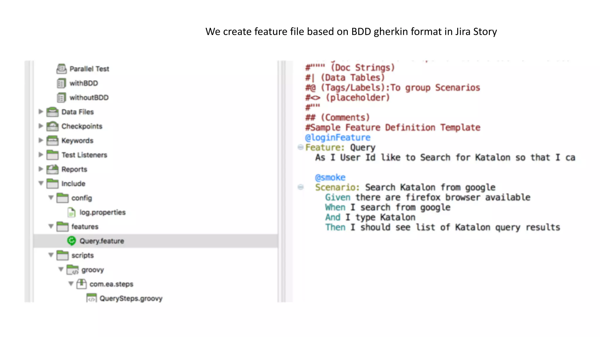The image size is (600, 337).
Task: Click the Test Listeners folder icon
Action: coord(52,155)
